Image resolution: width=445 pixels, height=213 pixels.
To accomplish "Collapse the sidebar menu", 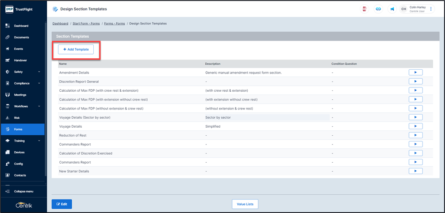I will pos(23,191).
